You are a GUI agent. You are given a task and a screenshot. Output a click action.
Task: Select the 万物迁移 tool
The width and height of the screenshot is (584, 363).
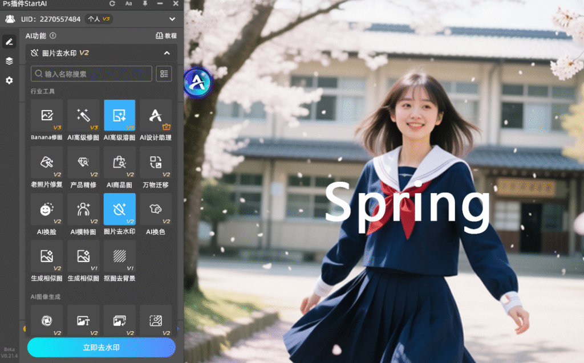[156, 163]
